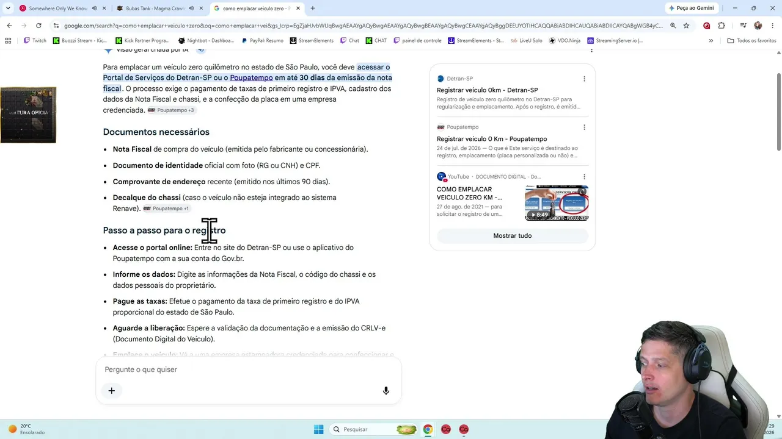The image size is (782, 439).
Task: Click the Windows taskbar Pesquisar search box
Action: 374,429
